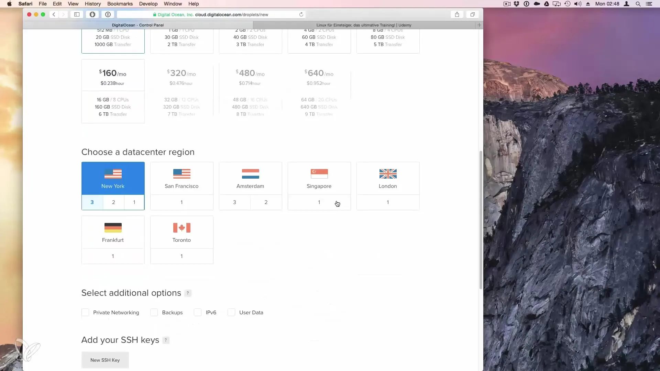Click the New York flag icon

click(113, 174)
